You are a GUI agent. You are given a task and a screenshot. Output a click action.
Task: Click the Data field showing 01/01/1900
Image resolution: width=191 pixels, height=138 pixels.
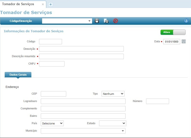pyautogui.click(x=171, y=42)
